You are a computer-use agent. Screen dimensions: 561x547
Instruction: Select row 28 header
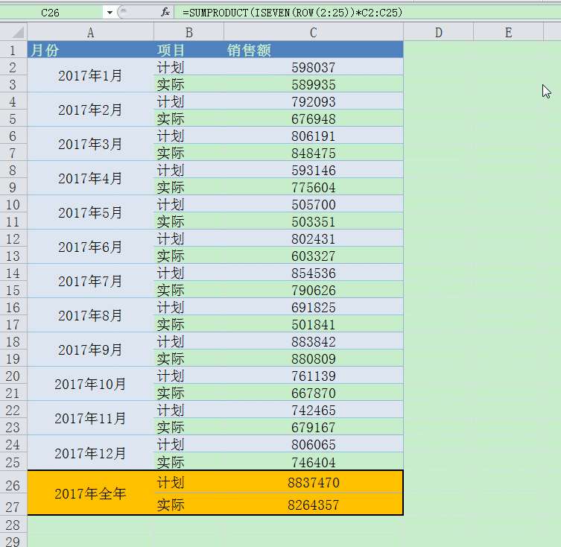click(13, 525)
